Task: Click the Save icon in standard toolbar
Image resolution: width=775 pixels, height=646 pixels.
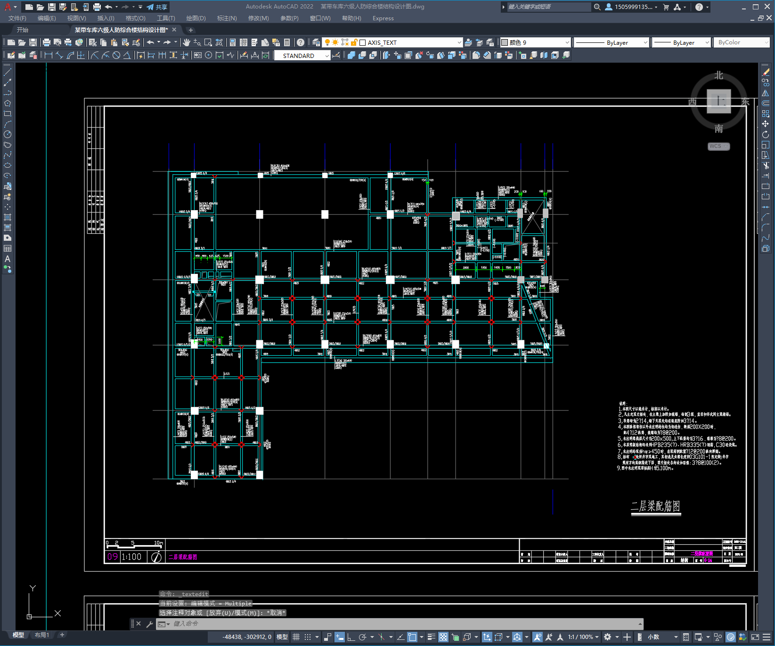Action: tap(33, 42)
